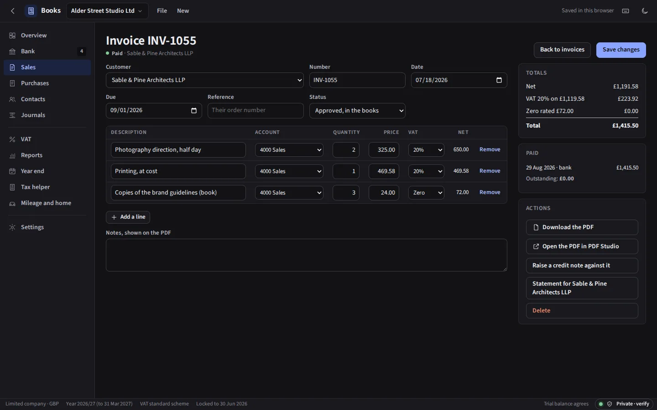Click the back arrow icon
Screen dimensions: 657x410
13,11
